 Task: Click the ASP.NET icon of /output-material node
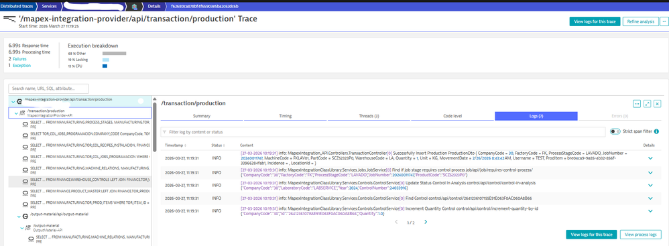click(28, 228)
